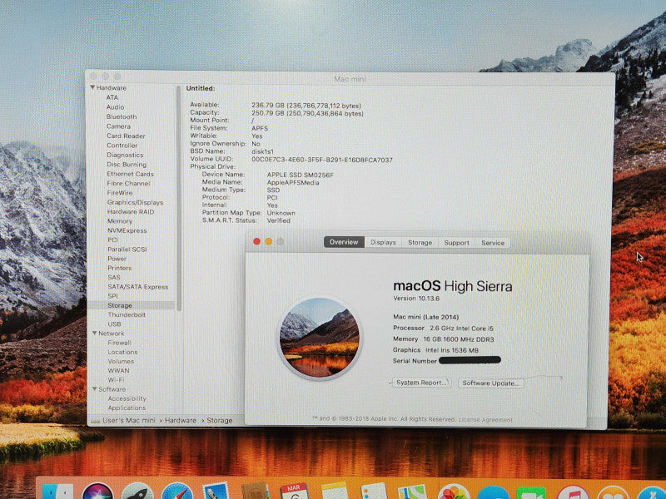
Task: Select Power in the sidebar
Action: pyautogui.click(x=117, y=259)
